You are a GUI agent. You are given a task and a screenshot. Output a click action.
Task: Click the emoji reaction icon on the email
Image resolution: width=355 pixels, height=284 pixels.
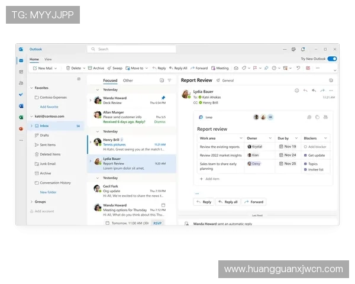pos(296,91)
